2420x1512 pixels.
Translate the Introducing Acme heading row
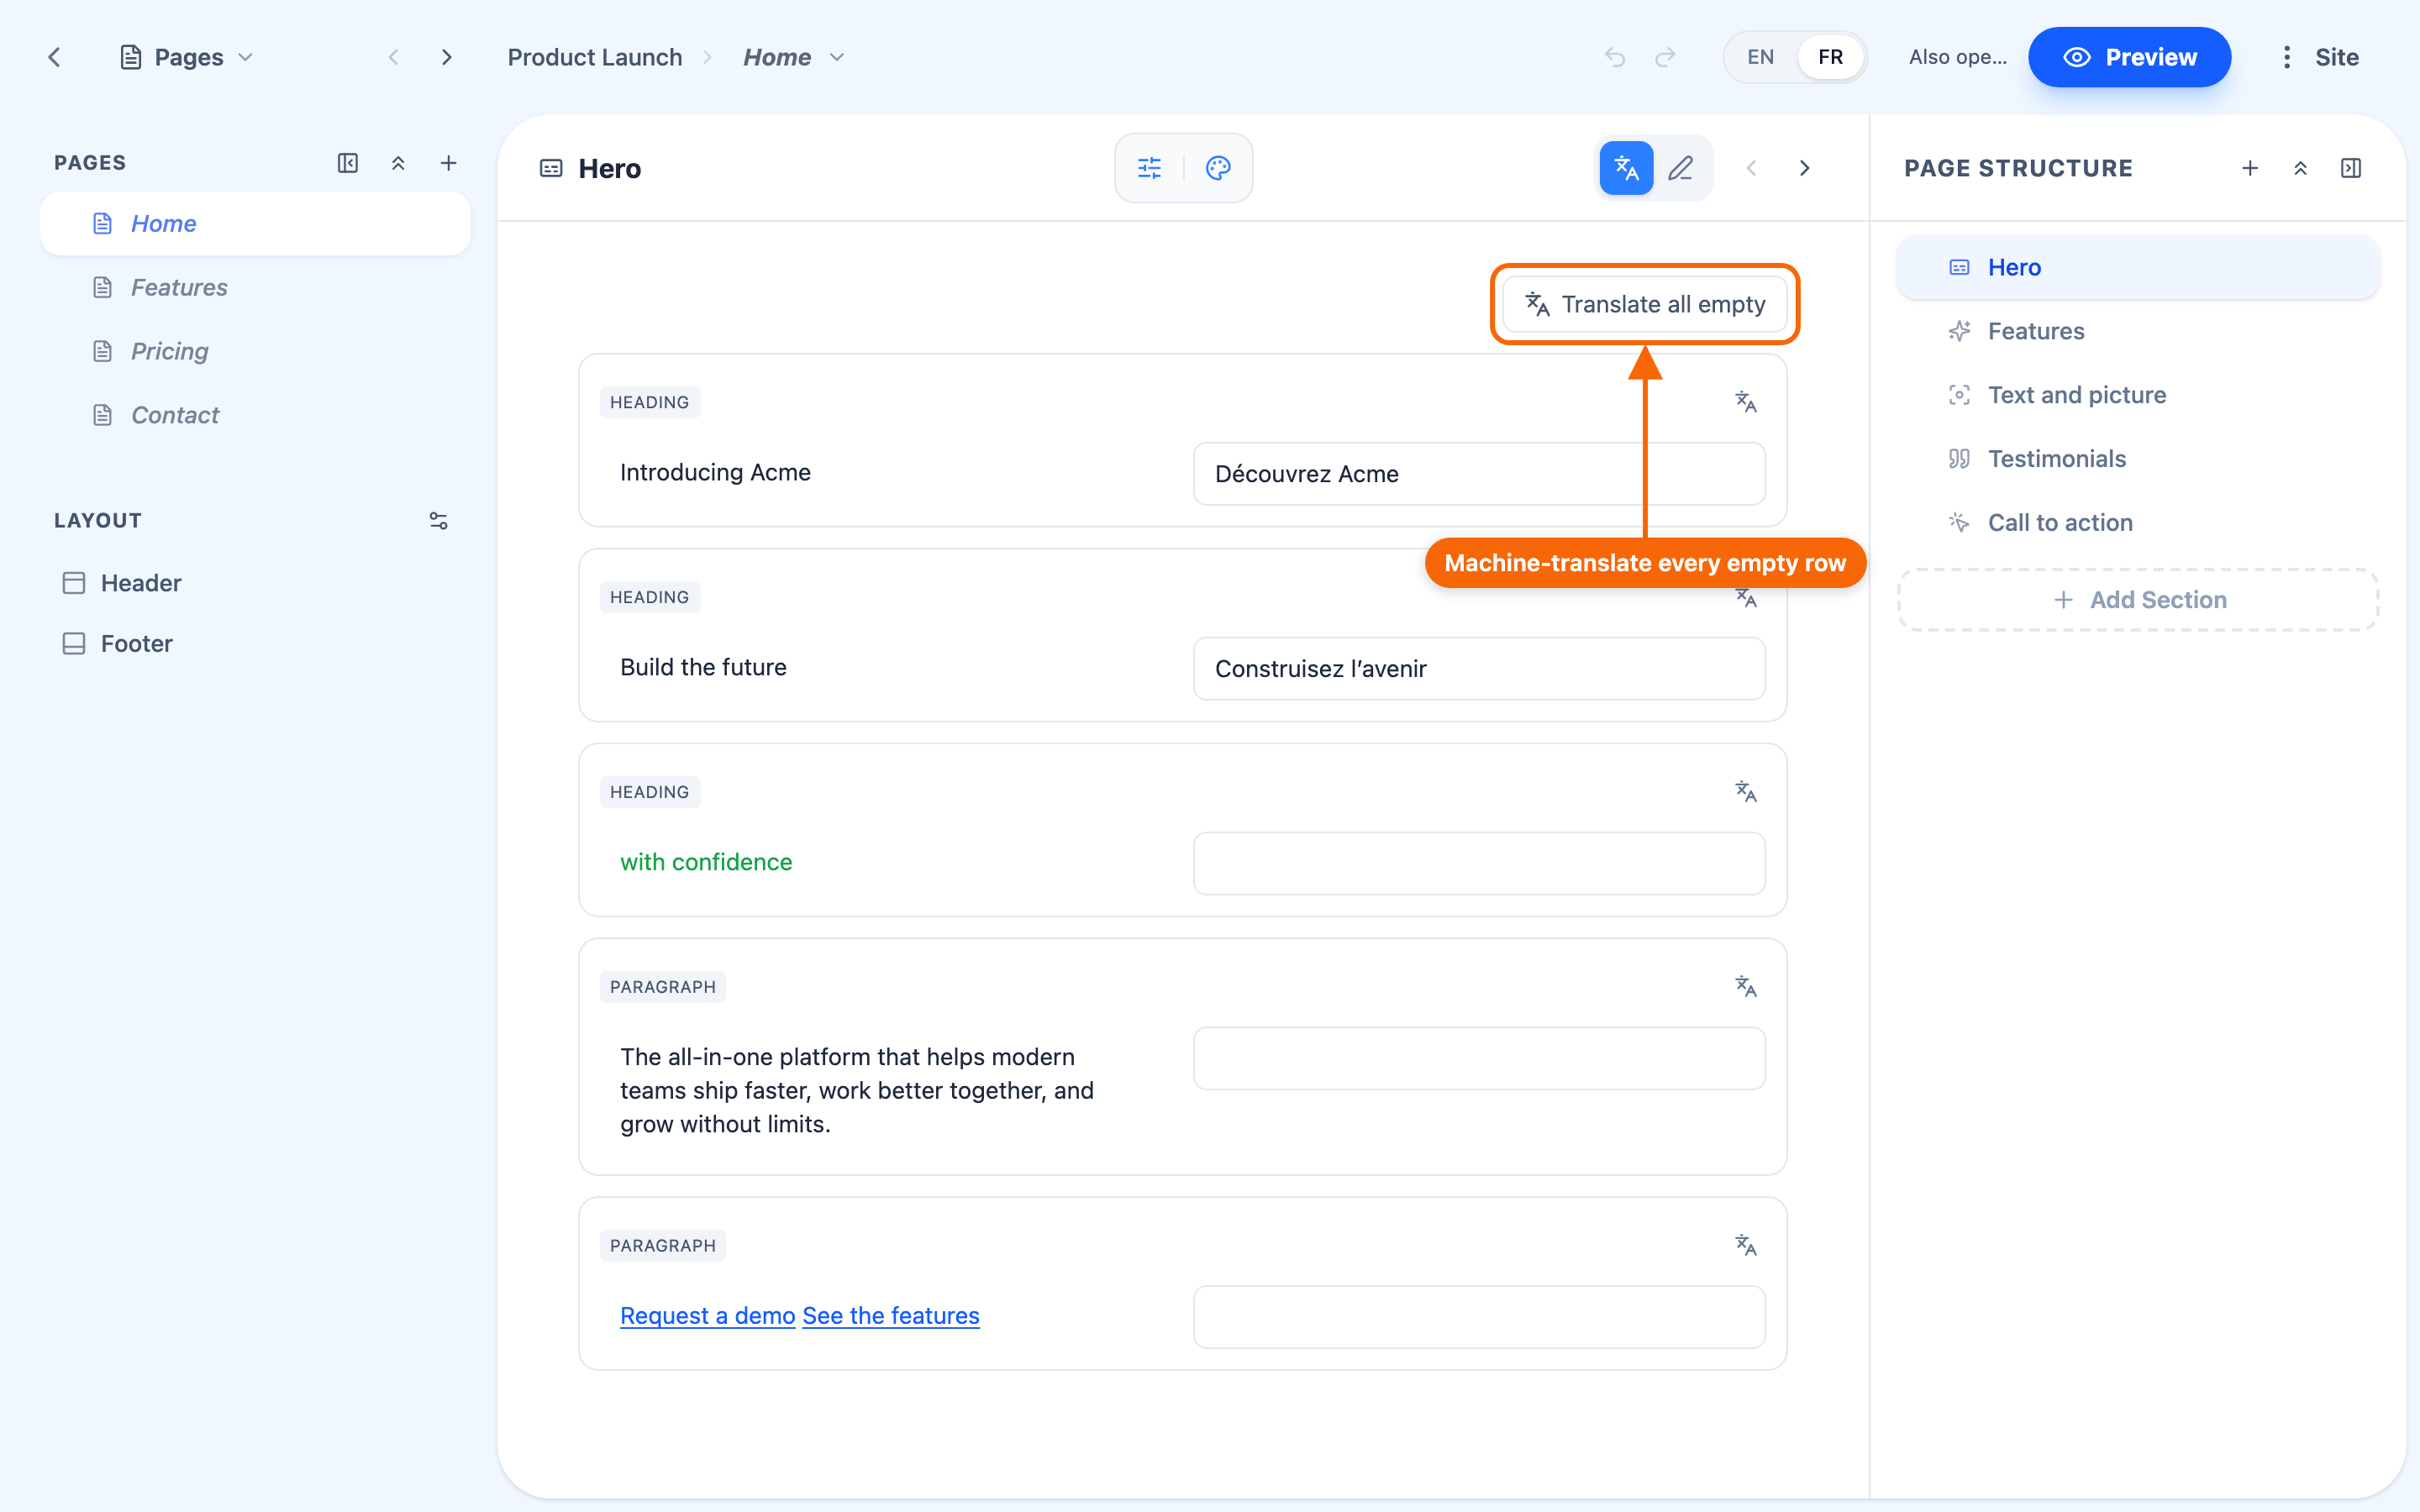(x=1746, y=402)
